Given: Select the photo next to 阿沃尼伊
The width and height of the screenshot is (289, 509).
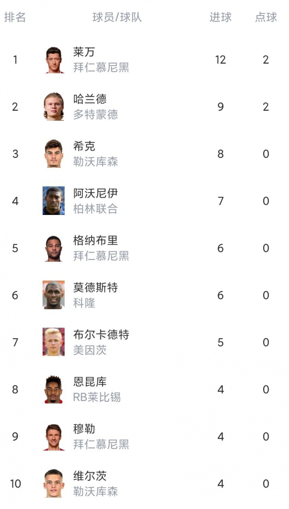Looking at the screenshot, I should coord(54,201).
